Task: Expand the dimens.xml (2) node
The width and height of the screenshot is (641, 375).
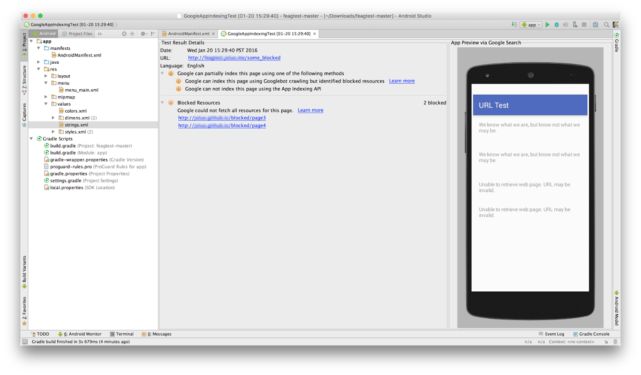Action: click(x=53, y=118)
